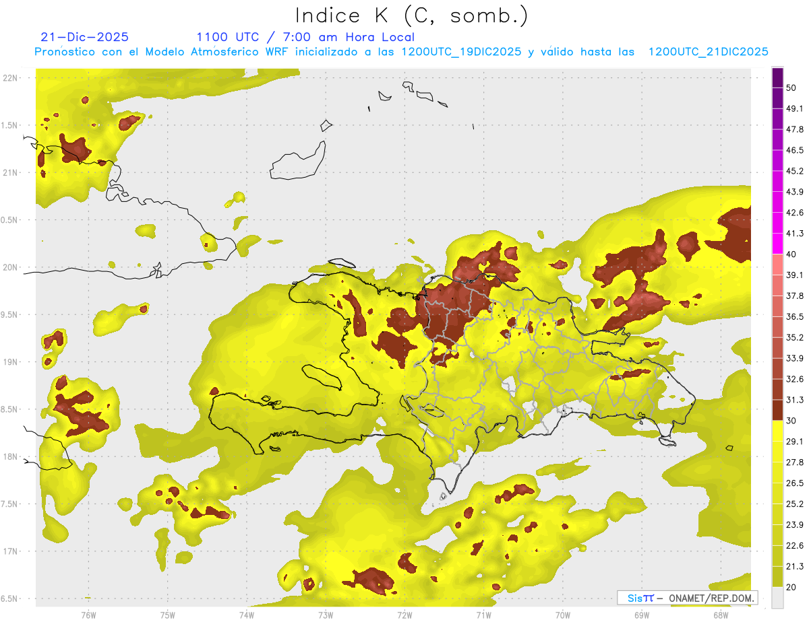809x624 pixels.
Task: Click the "76W" longitude axis label
Action: click(88, 615)
